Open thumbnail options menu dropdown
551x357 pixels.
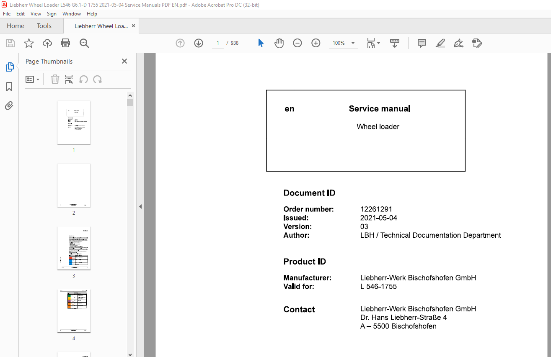pyautogui.click(x=32, y=80)
